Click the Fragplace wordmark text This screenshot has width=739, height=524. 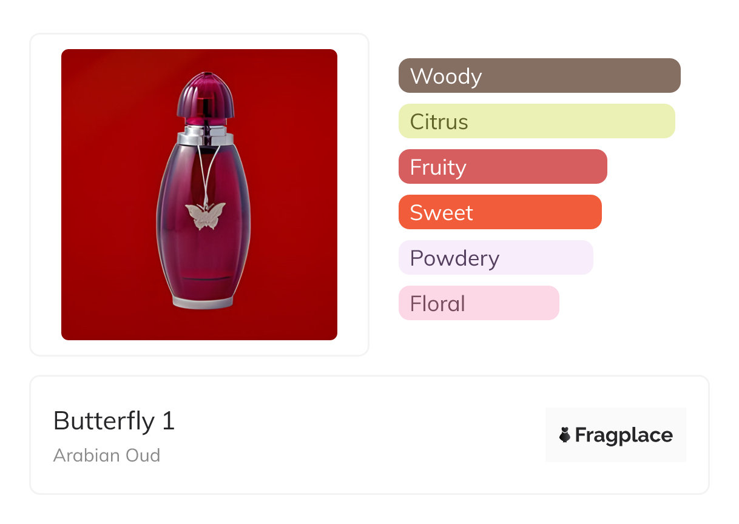tap(624, 435)
